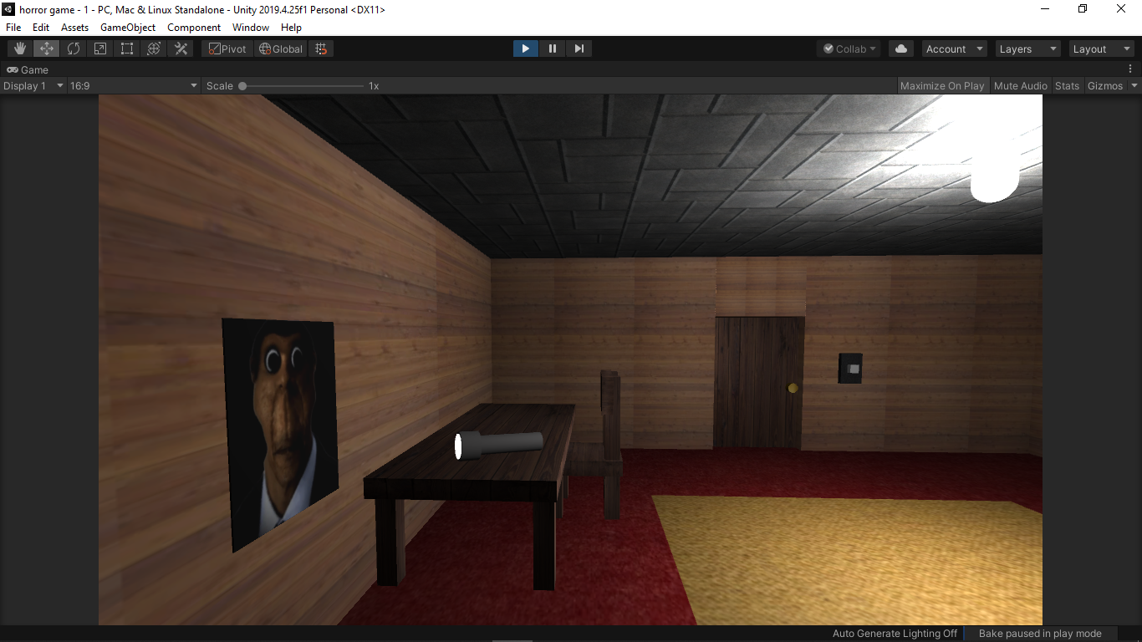Open the Display 1 dropdown

(x=33, y=85)
